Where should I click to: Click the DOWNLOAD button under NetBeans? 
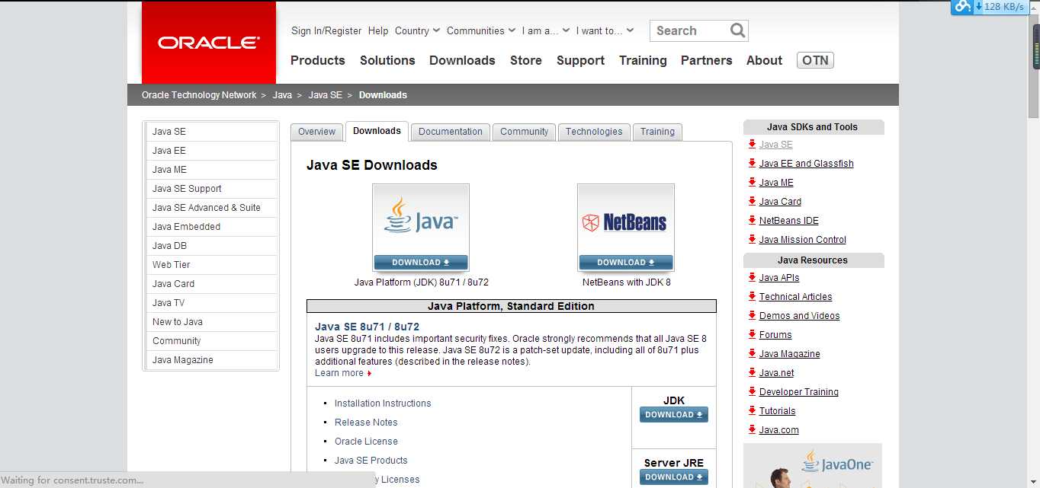click(626, 263)
